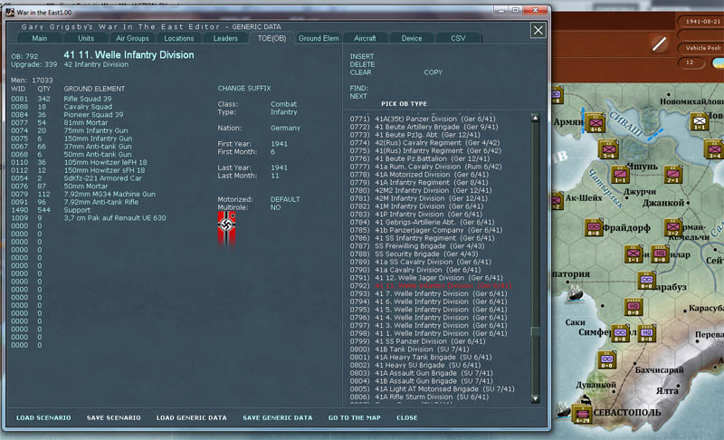Click the German flag icon
Image resolution: width=724 pixels, height=440 pixels.
(226, 230)
